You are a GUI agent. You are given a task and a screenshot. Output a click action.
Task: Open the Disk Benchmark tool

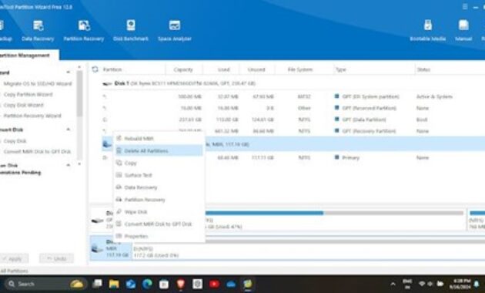coord(131,31)
